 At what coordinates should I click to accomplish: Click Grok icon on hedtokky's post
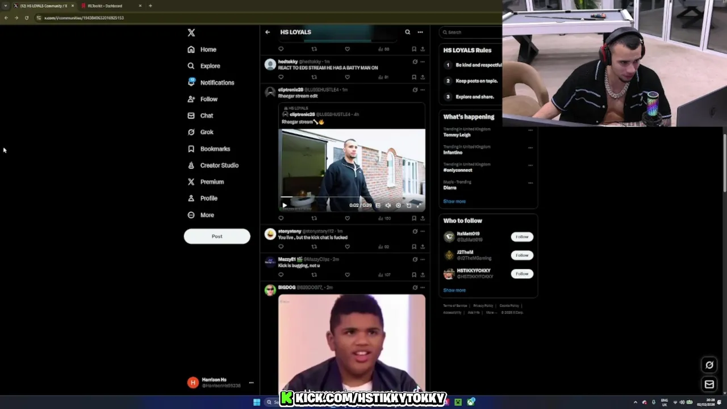415,61
